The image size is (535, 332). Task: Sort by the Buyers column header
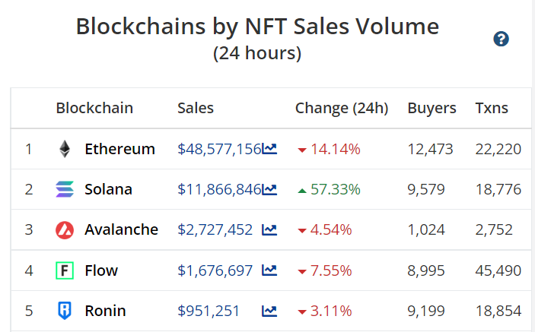(432, 108)
